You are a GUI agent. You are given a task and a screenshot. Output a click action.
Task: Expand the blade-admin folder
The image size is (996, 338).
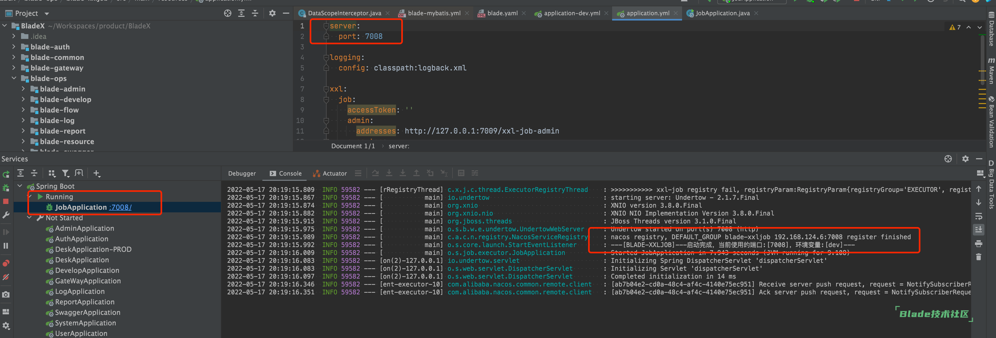[23, 89]
